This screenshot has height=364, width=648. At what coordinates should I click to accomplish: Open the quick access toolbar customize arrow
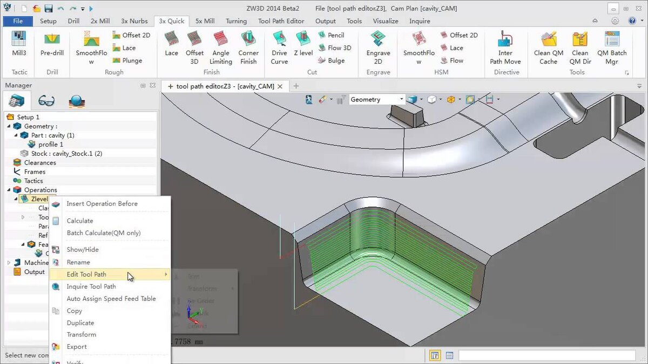(x=83, y=9)
